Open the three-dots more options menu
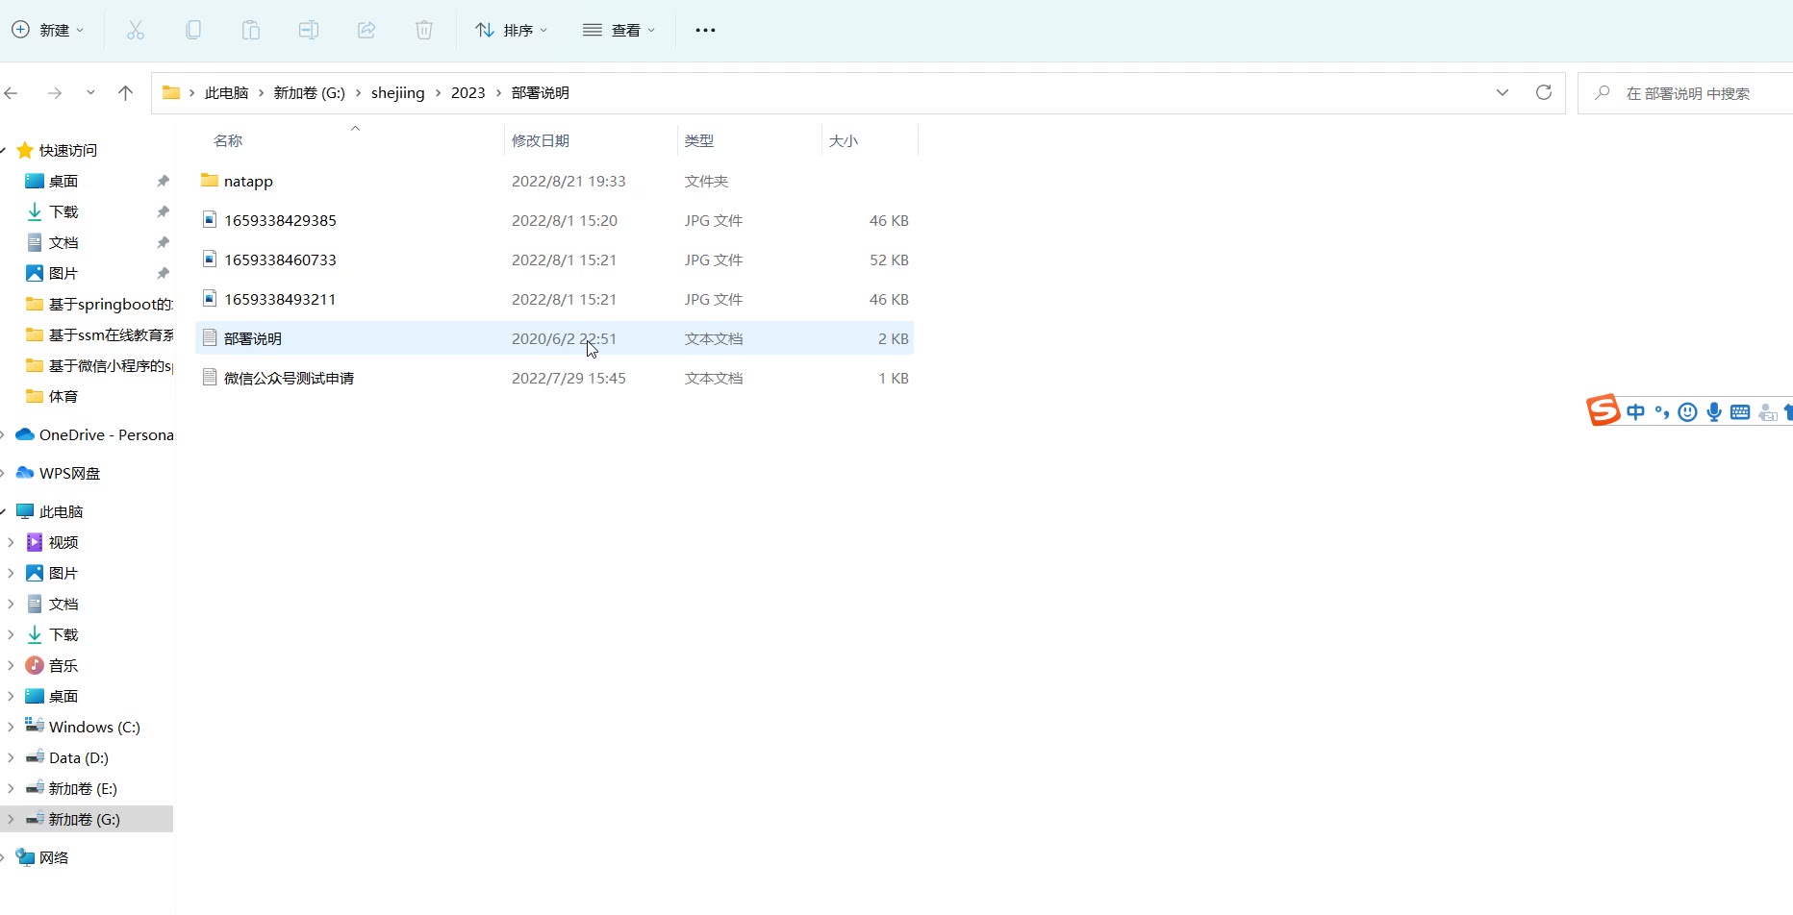The height and width of the screenshot is (915, 1793). pyautogui.click(x=705, y=31)
